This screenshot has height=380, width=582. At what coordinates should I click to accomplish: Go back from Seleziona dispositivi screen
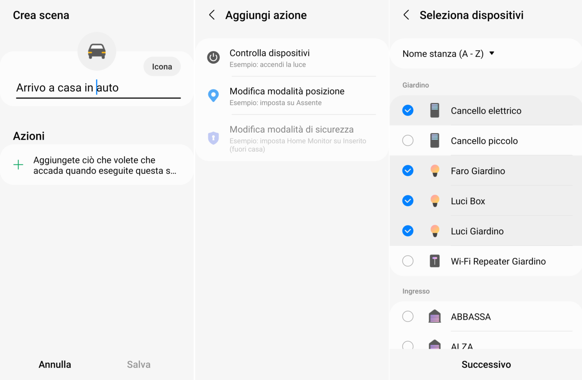[x=406, y=15]
